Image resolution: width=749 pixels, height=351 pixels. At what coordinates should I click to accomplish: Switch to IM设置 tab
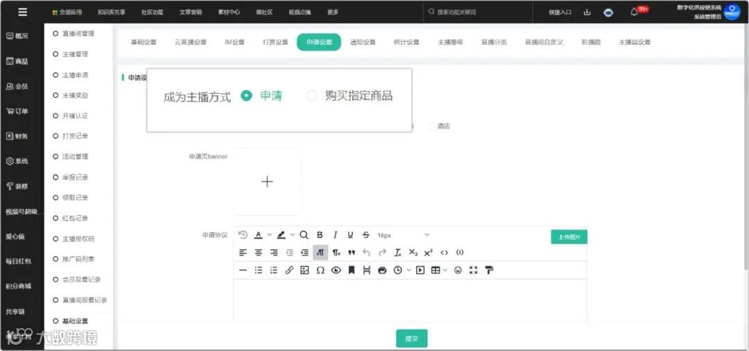[x=234, y=42]
